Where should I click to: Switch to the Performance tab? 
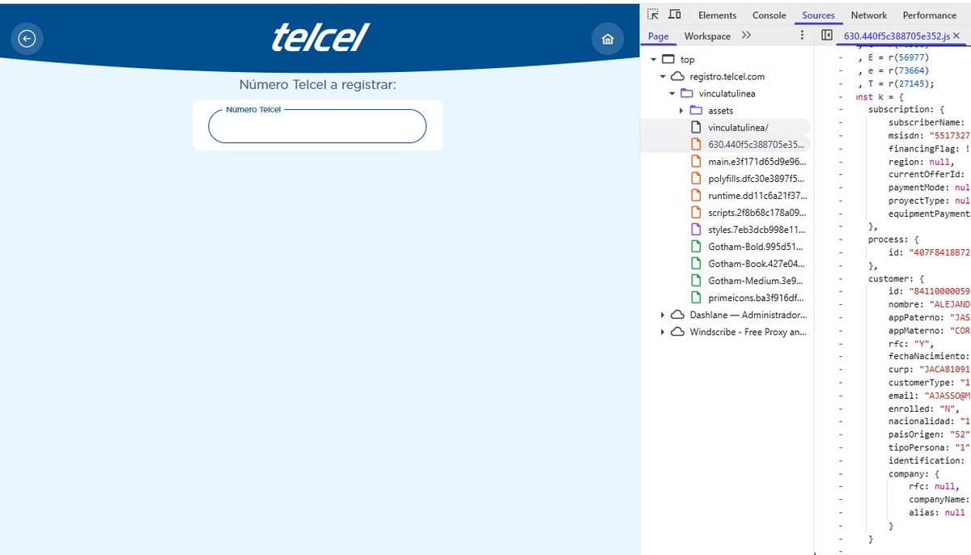[x=929, y=15]
